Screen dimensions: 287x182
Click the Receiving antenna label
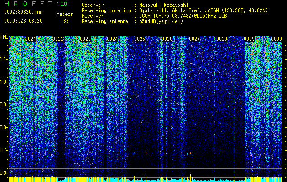tap(105, 21)
